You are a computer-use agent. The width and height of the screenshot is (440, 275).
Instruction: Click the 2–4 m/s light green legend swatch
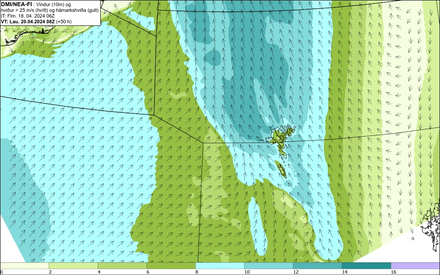click(x=73, y=265)
